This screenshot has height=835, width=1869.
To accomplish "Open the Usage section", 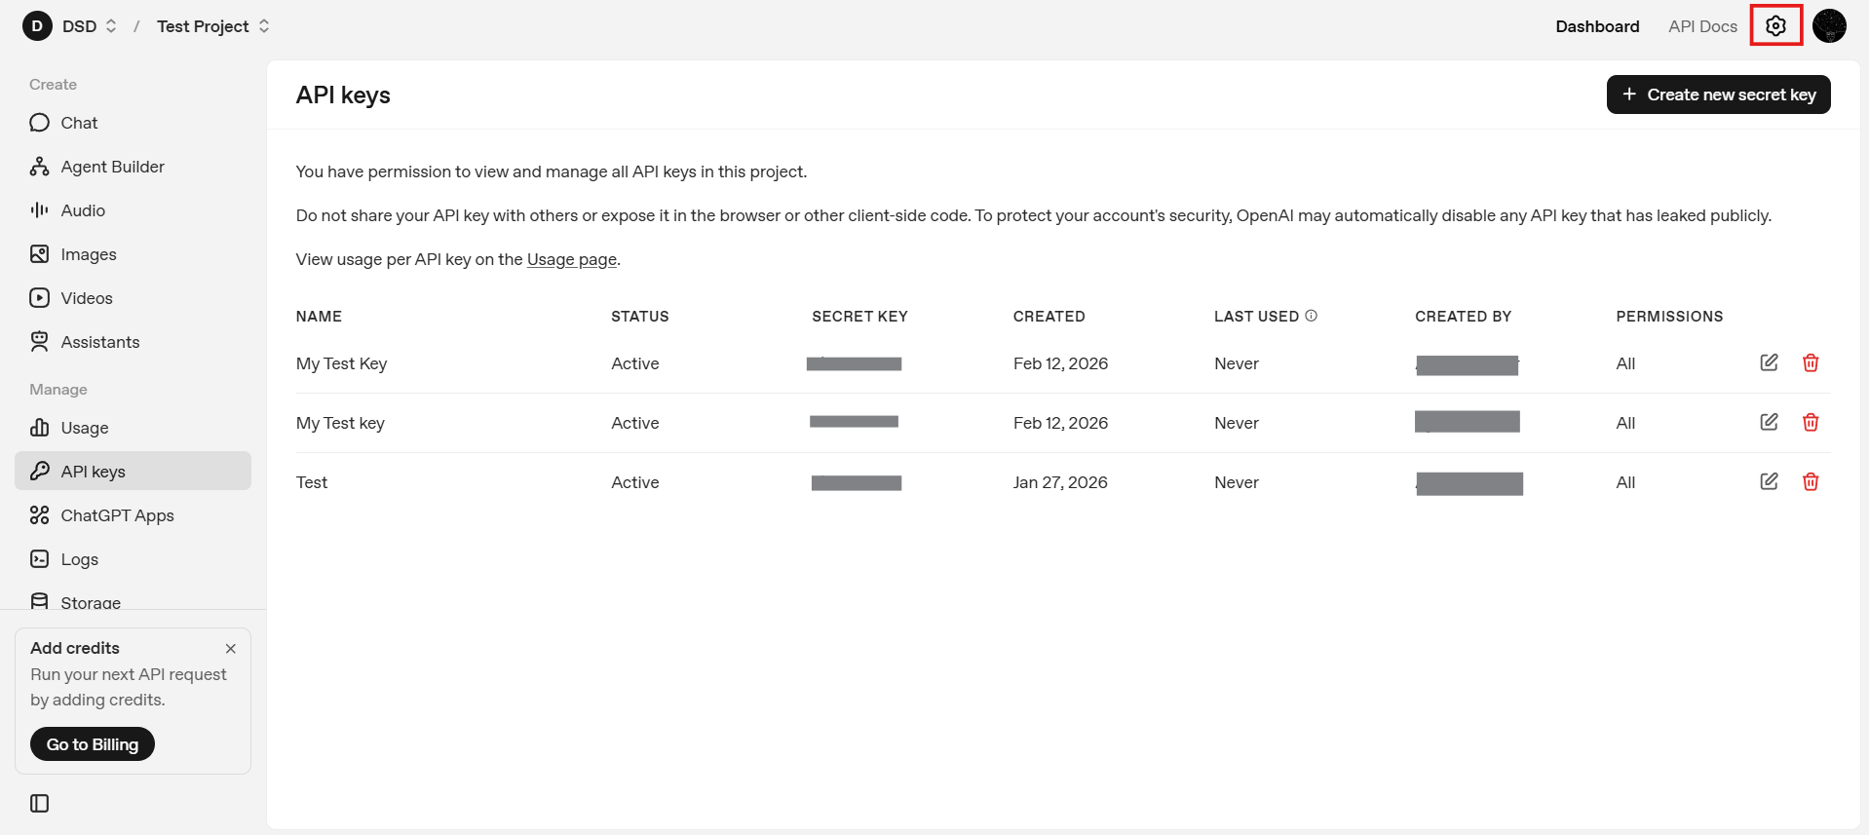I will (x=85, y=428).
